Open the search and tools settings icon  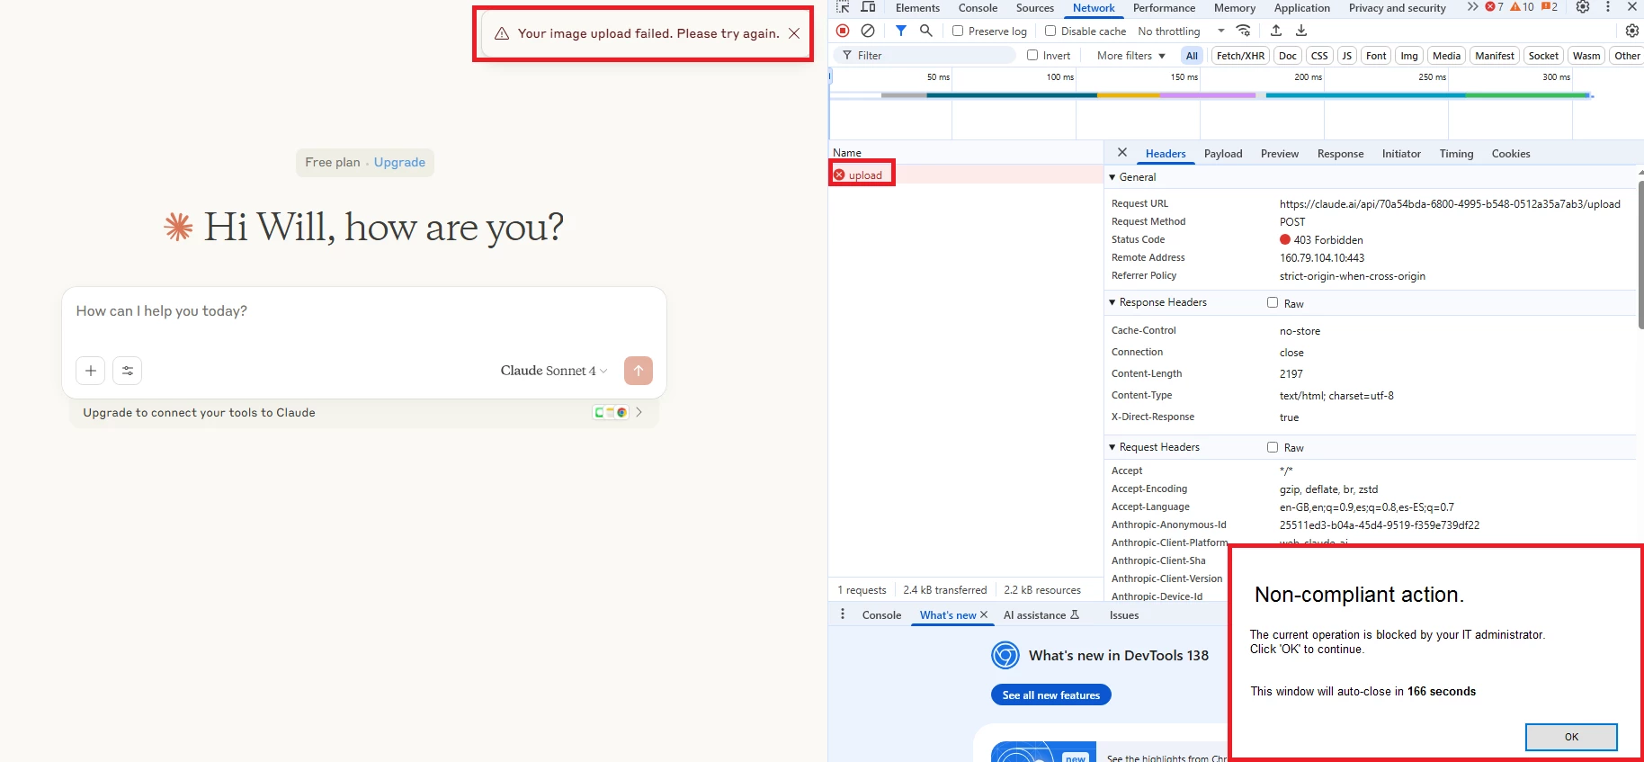coord(128,371)
